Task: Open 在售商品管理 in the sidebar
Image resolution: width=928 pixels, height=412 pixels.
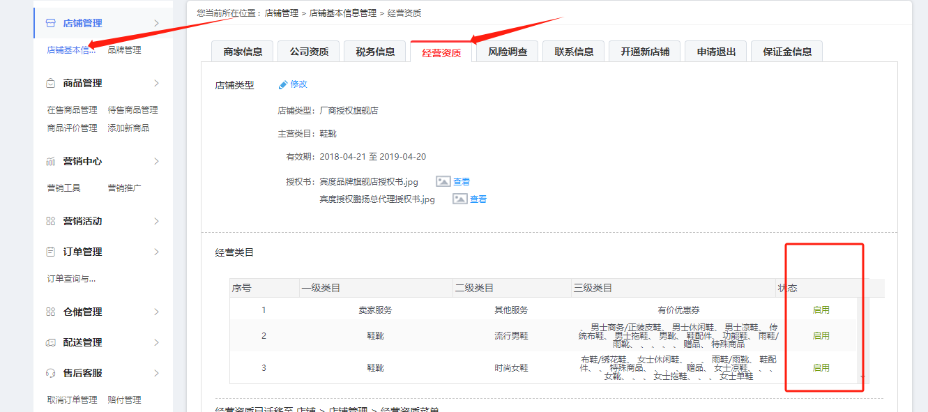Action: click(x=72, y=110)
